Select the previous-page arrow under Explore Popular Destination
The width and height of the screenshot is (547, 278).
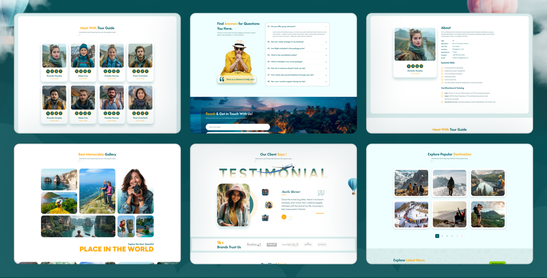437,236
